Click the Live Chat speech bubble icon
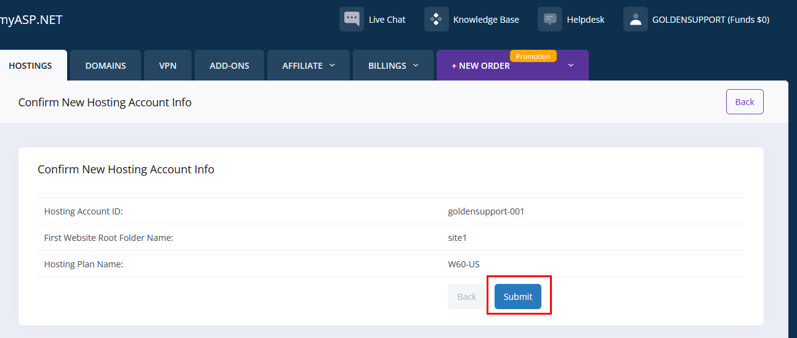This screenshot has width=797, height=338. [352, 19]
